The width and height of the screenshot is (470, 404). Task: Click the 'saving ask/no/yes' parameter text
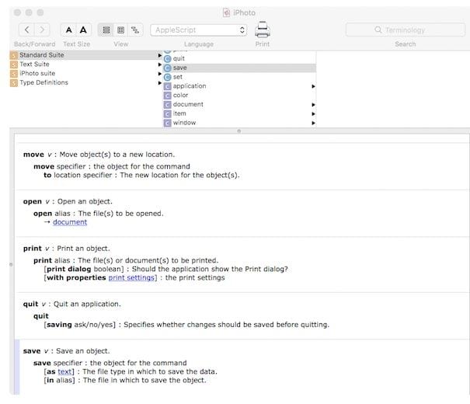[x=80, y=325]
